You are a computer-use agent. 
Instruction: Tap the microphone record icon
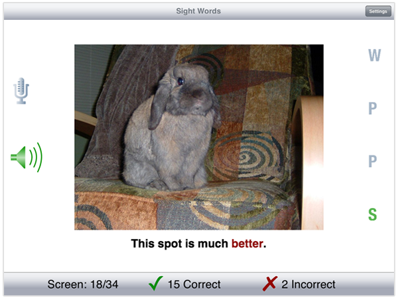21,91
